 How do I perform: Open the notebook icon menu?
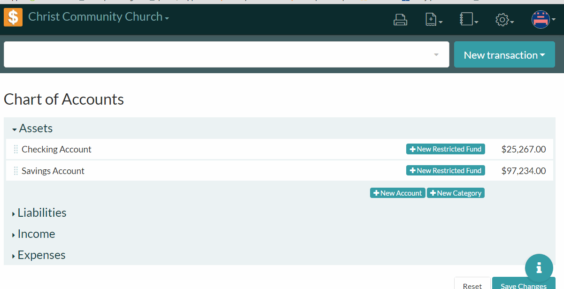[x=468, y=20]
